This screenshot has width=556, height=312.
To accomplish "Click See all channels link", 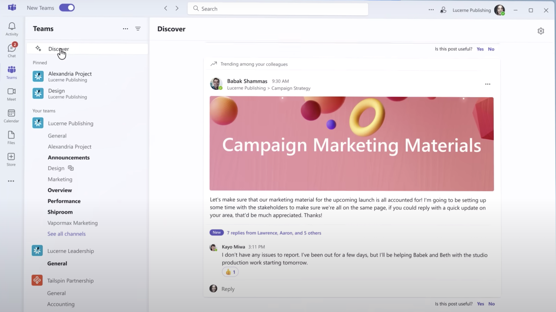I will 66,234.
